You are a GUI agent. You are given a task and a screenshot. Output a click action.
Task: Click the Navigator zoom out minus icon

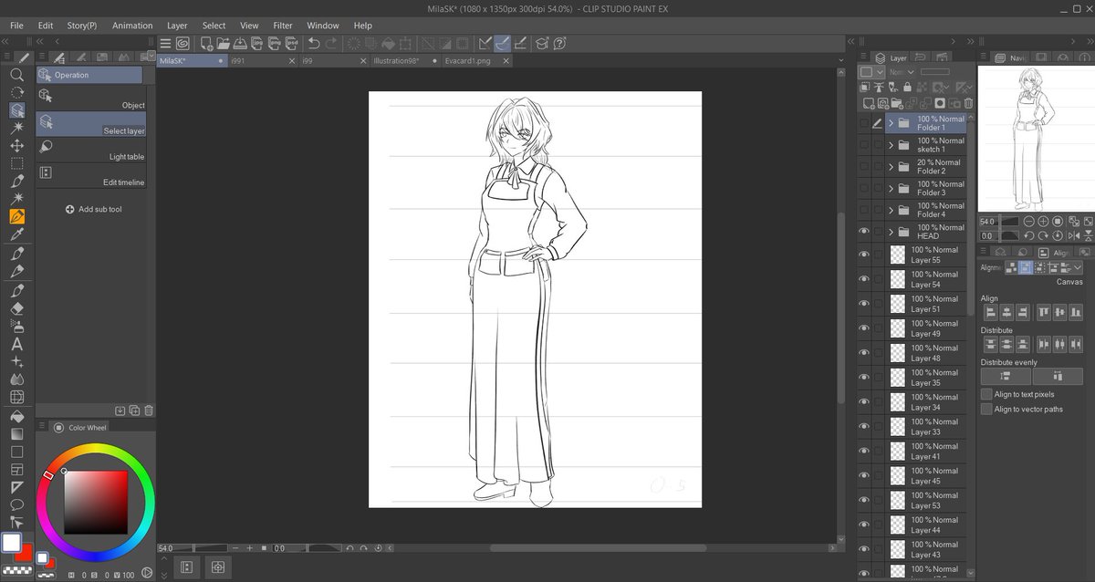click(x=1028, y=222)
